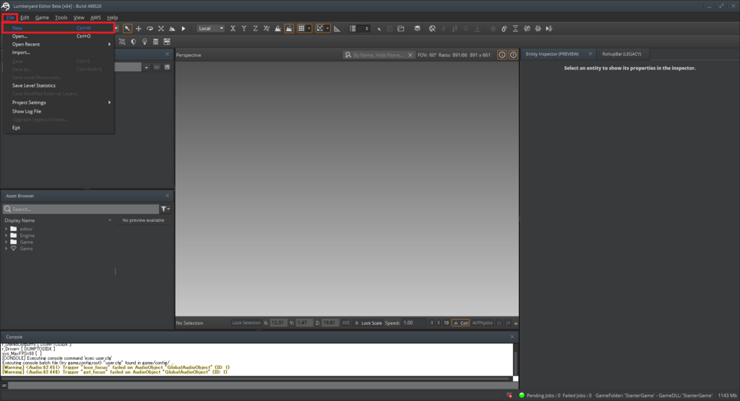
Task: Set speed preset to 10
Action: (446, 323)
